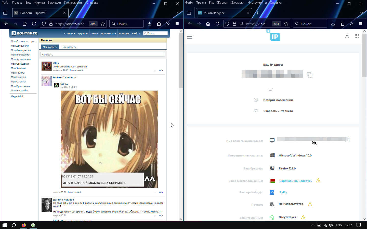Show more toolbar tools in right Firefox

351,24
